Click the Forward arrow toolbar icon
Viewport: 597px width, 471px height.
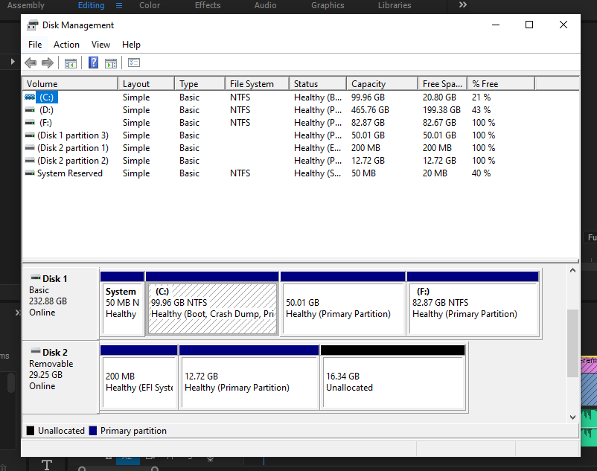[48, 63]
